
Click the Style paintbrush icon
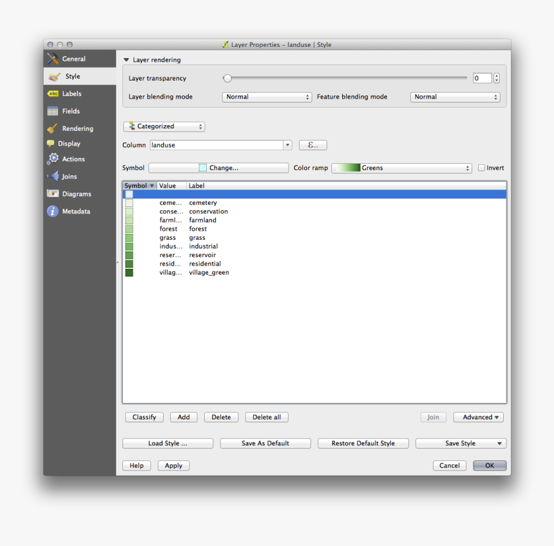pyautogui.click(x=55, y=76)
